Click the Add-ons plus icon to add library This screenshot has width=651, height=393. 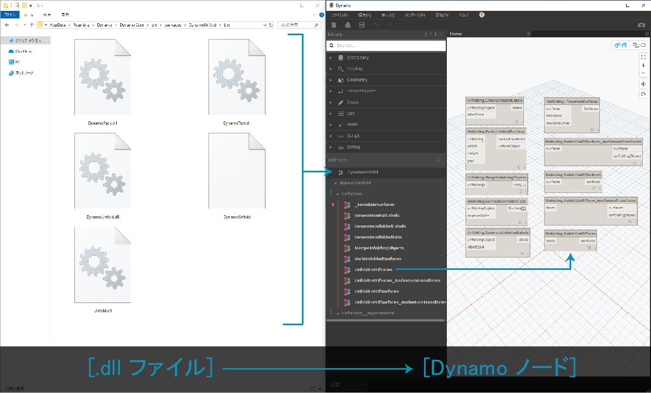coord(438,159)
